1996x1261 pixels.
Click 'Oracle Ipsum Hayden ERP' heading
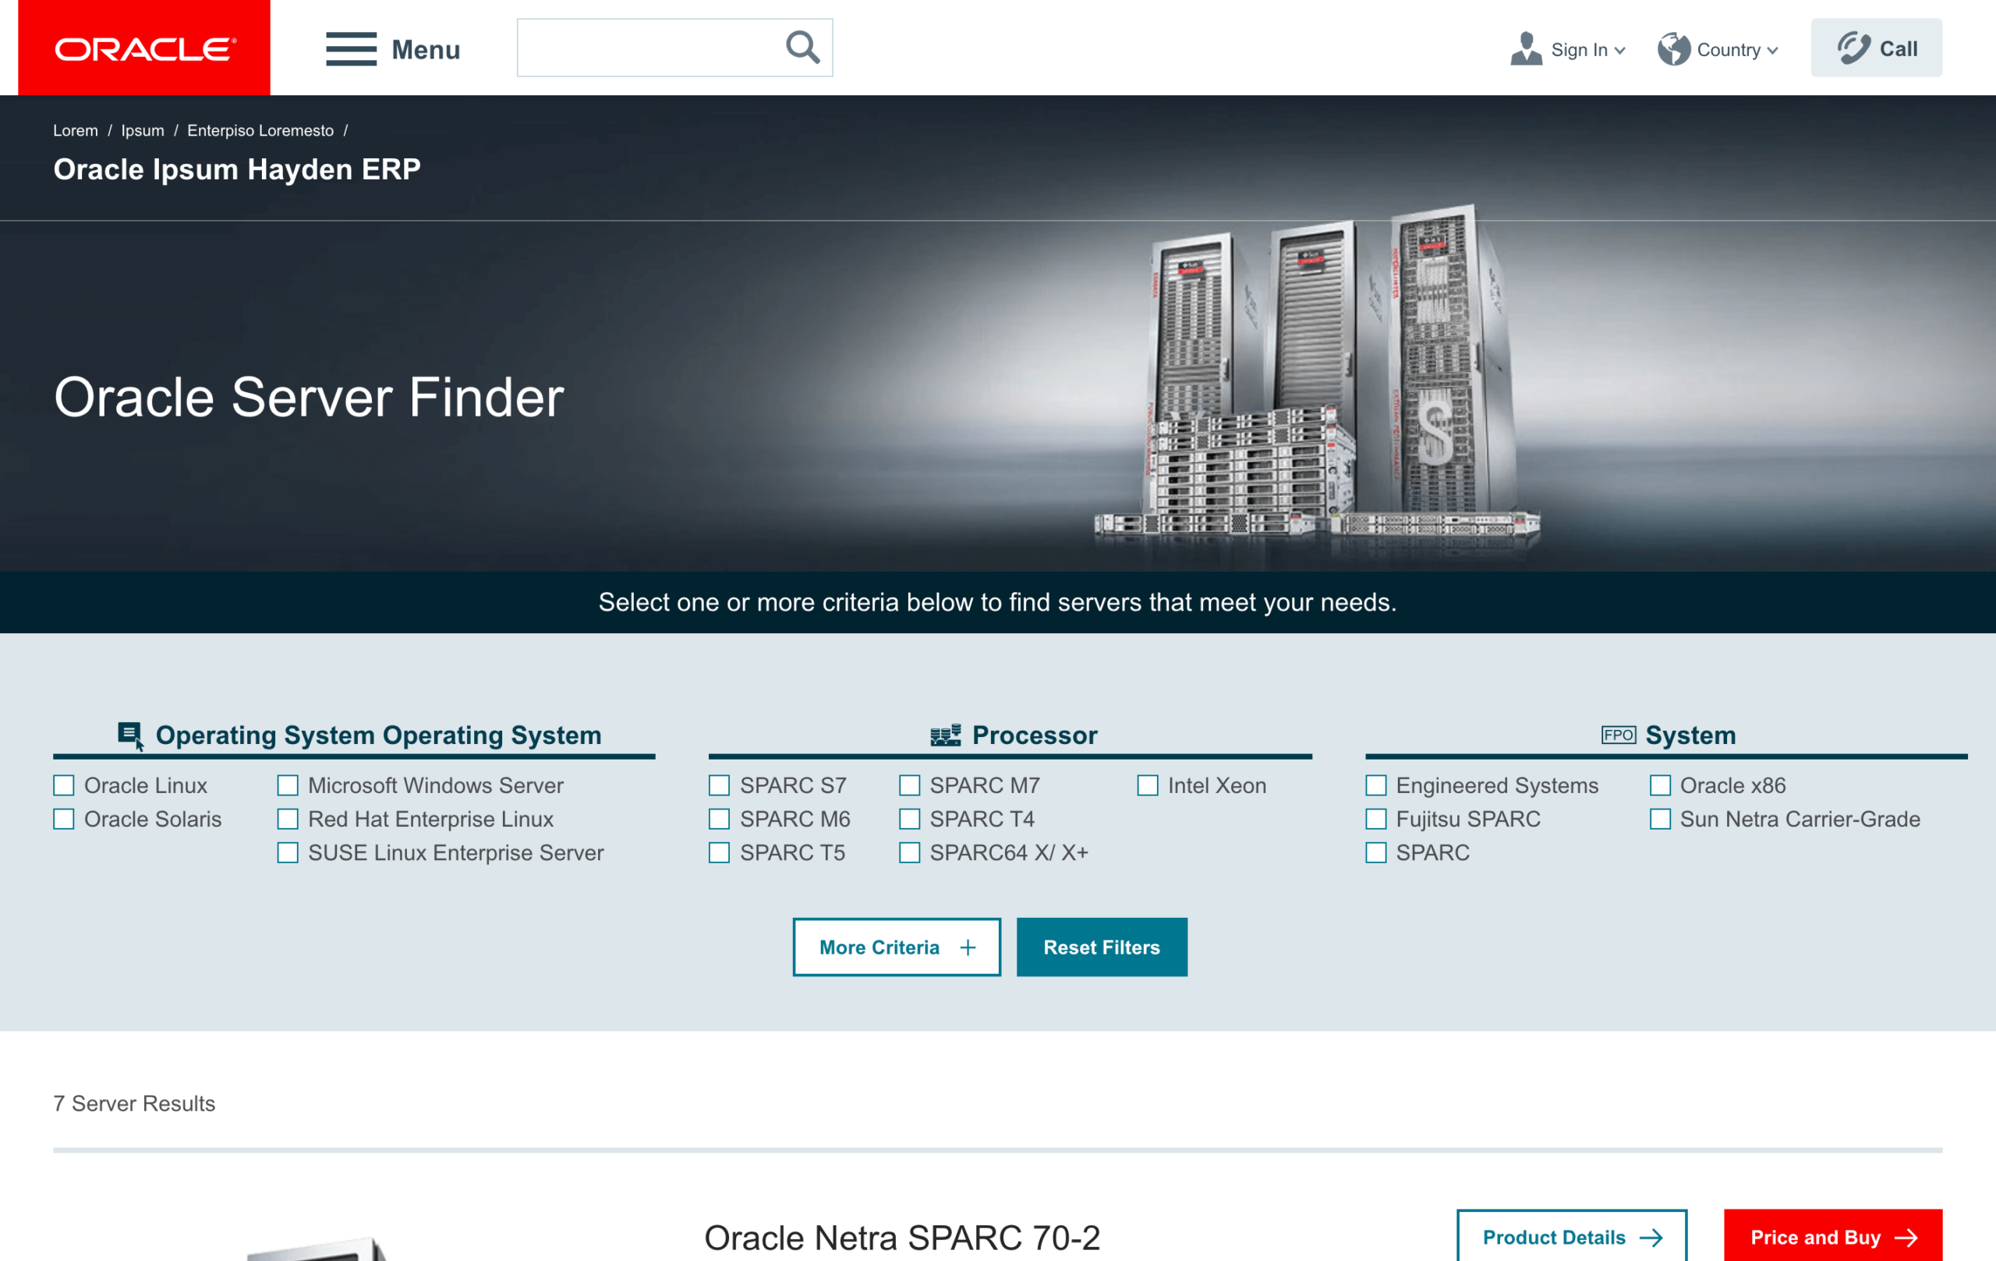(237, 169)
